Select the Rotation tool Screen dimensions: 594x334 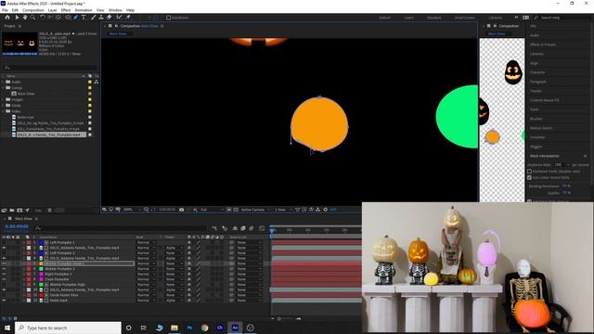point(43,18)
